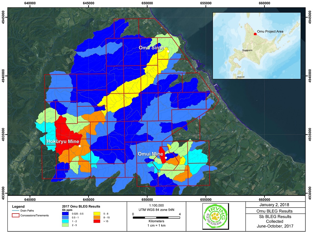313x232 pixels.
Task: Click the 'Hokuryu Mine' map label
Action: pyautogui.click(x=63, y=142)
